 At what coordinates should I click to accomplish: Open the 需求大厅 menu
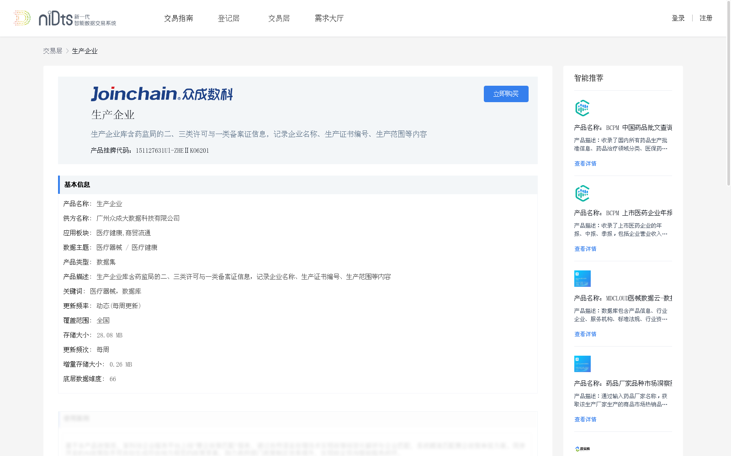tap(329, 18)
